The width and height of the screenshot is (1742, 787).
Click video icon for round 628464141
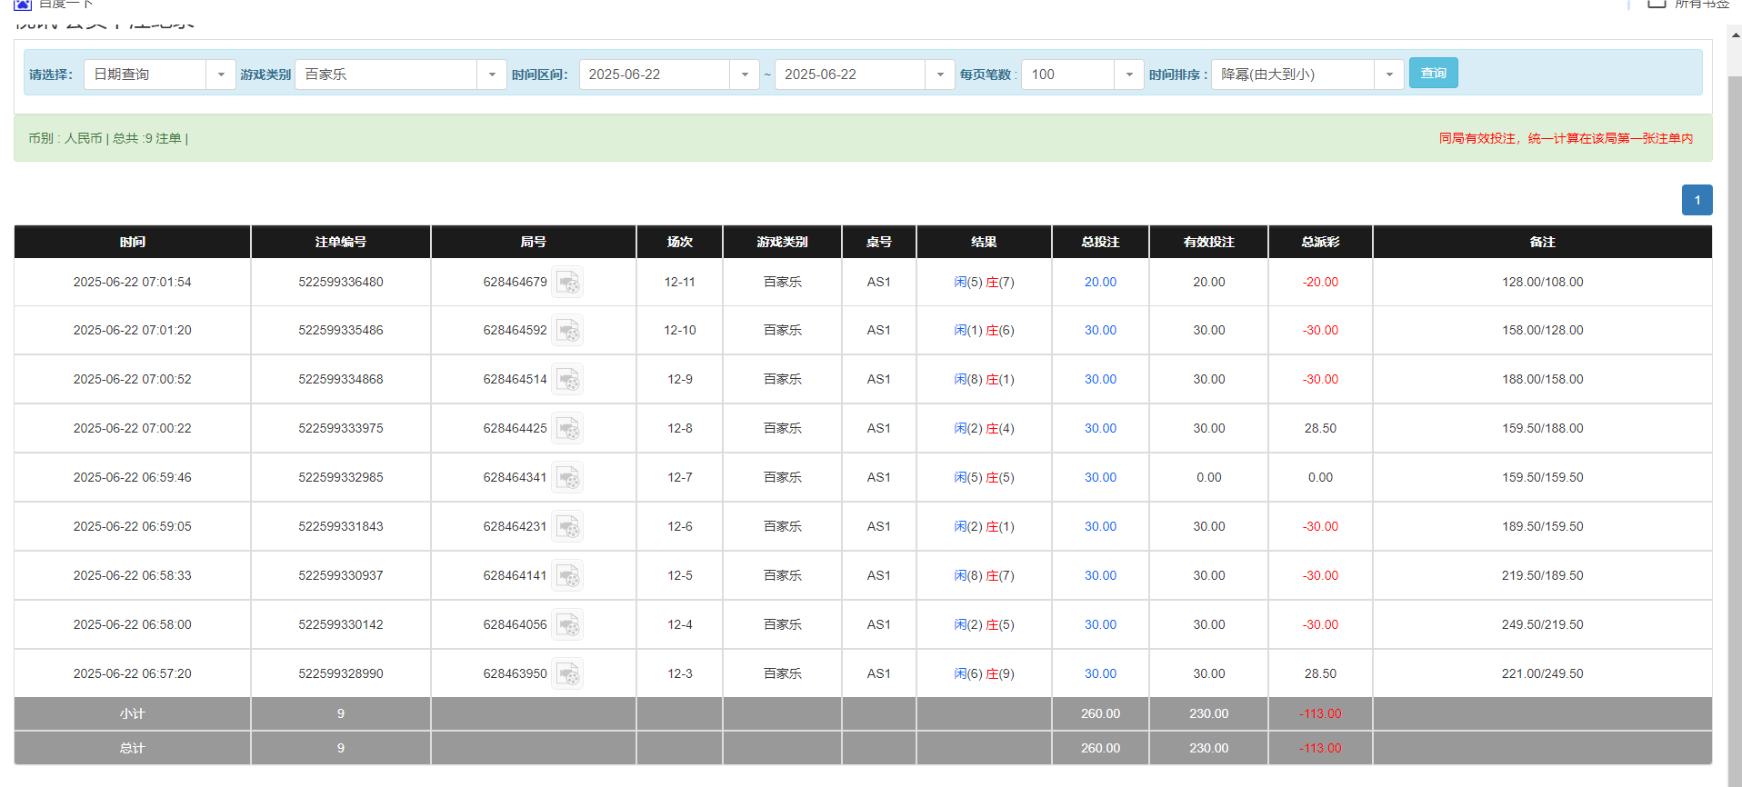(567, 576)
